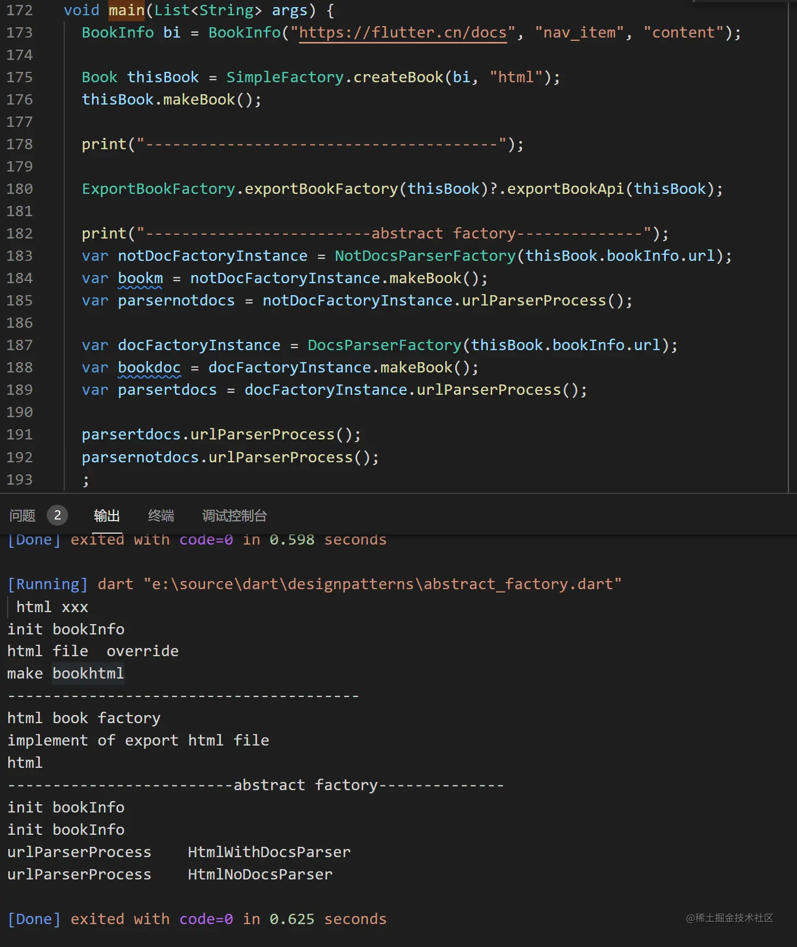Click DocsParserFactory class name on line 187
Viewport: 797px width, 947px height.
384,345
